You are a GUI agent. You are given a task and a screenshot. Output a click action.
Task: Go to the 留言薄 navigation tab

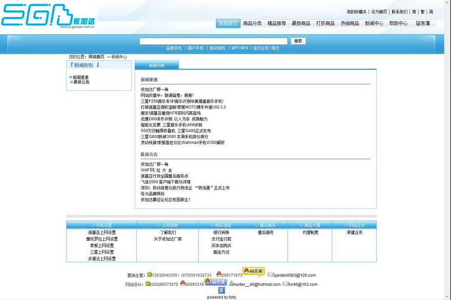coord(423,24)
